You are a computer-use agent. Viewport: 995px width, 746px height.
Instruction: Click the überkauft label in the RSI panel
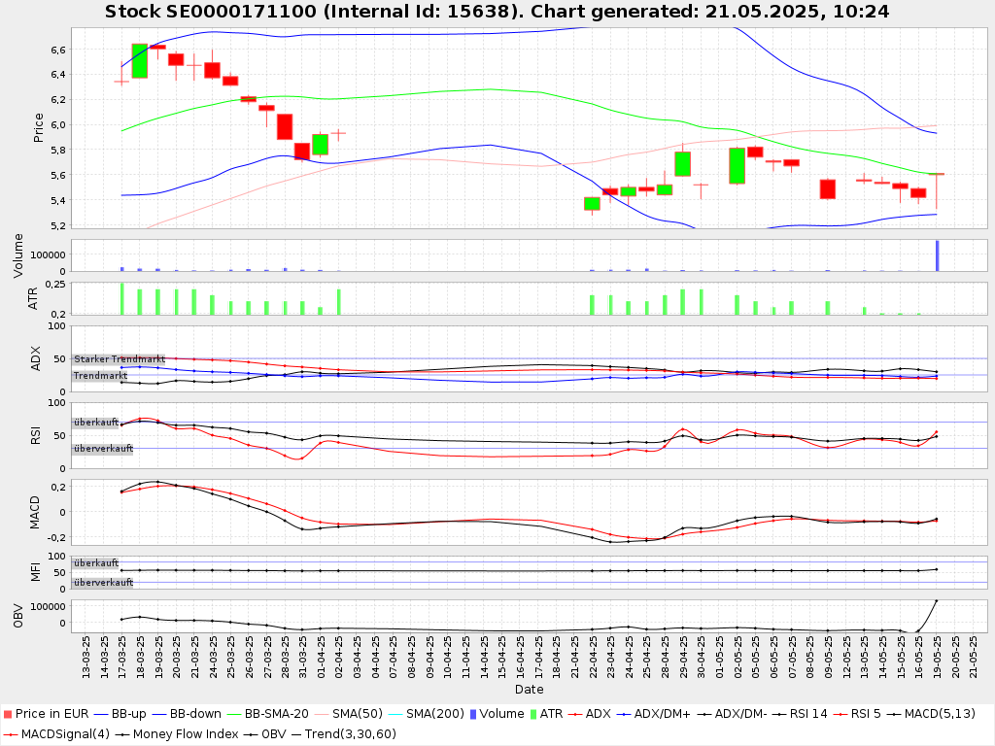coord(96,423)
